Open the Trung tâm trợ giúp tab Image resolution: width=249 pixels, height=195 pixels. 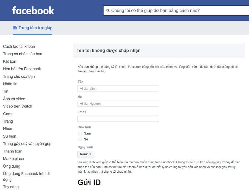click(x=33, y=28)
